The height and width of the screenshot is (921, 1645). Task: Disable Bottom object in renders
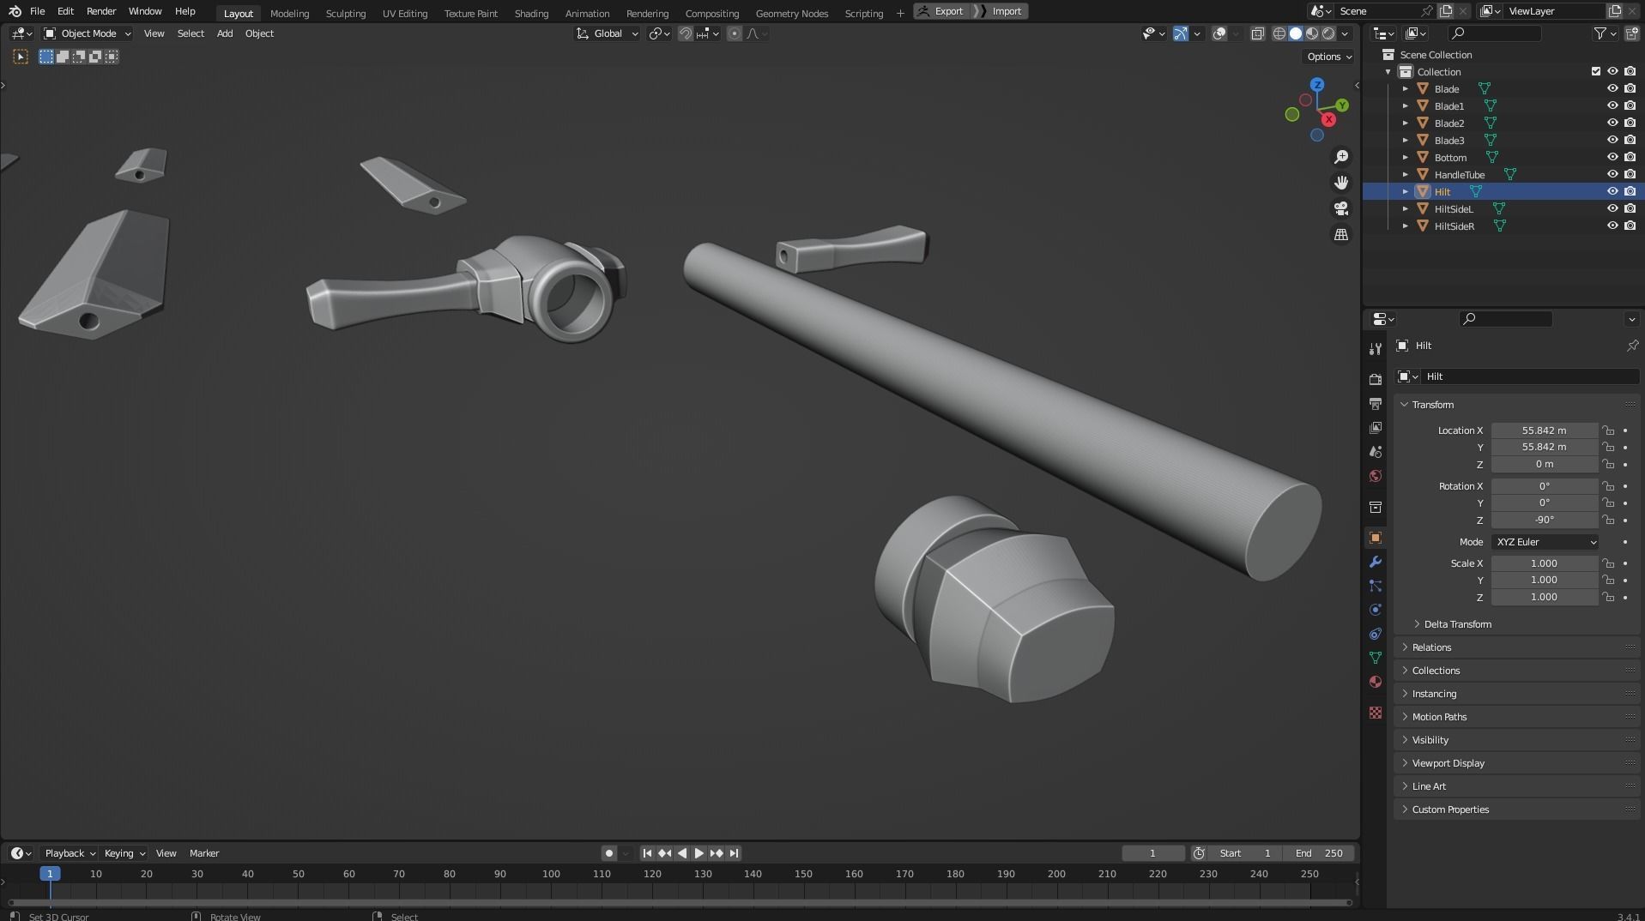1630,157
